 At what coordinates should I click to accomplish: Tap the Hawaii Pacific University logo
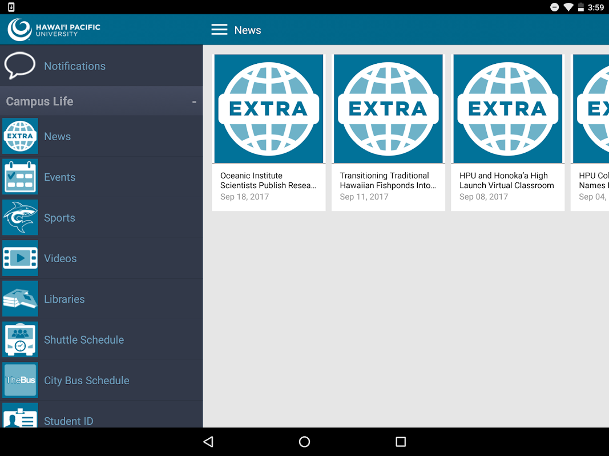[54, 30]
